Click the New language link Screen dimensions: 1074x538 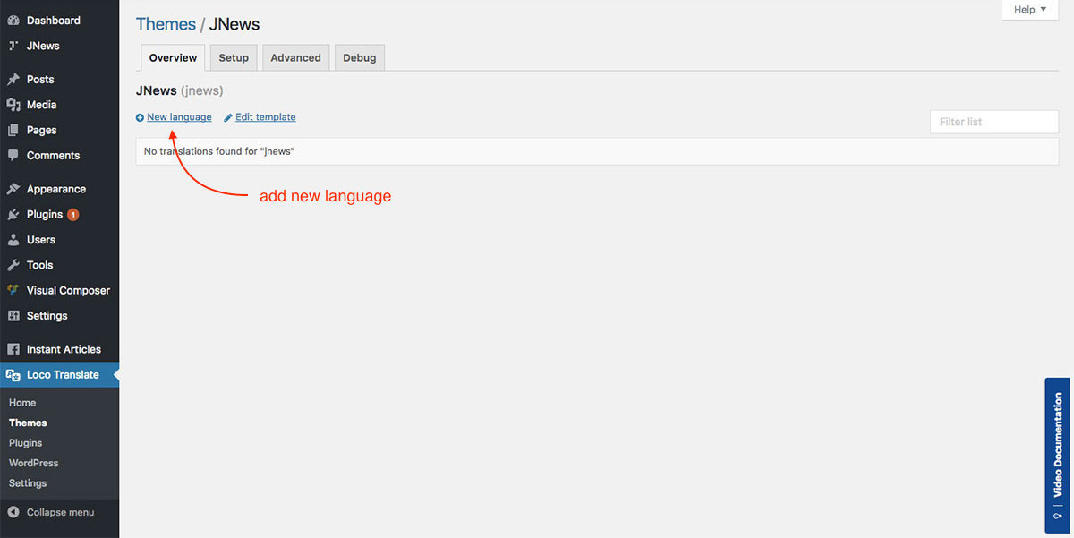click(179, 117)
